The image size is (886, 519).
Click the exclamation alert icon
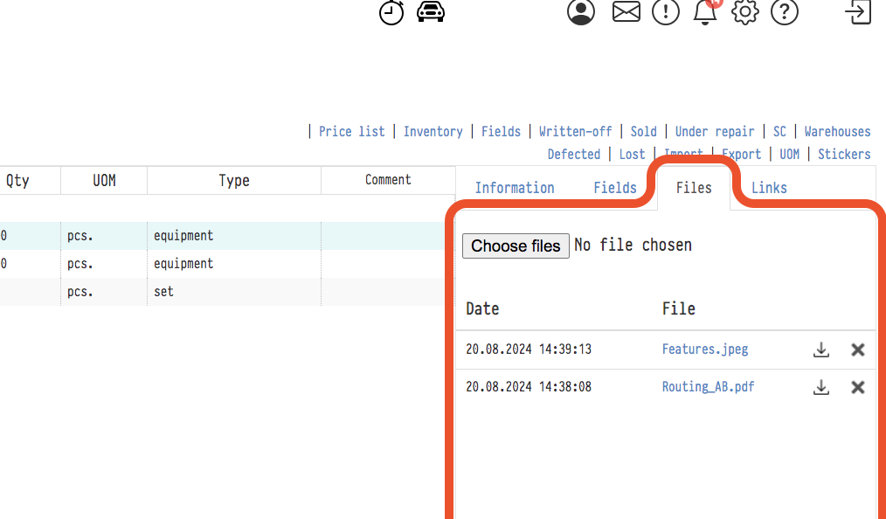666,12
